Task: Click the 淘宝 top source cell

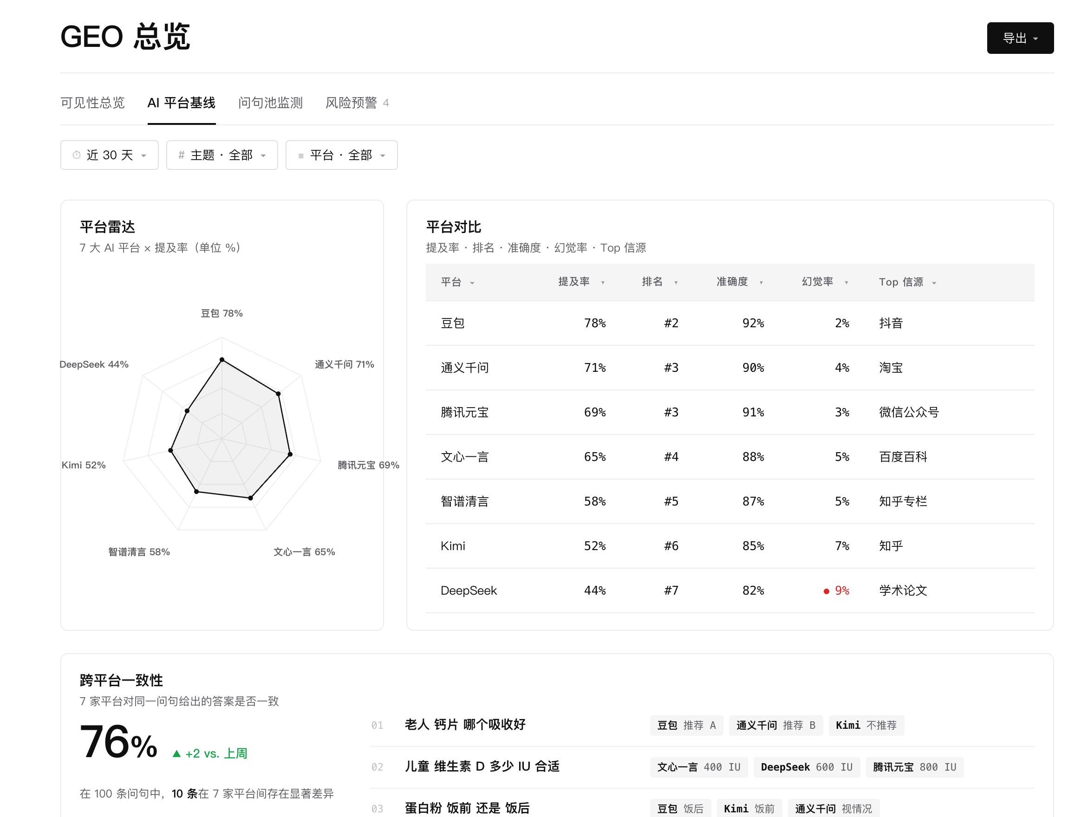Action: click(x=891, y=368)
